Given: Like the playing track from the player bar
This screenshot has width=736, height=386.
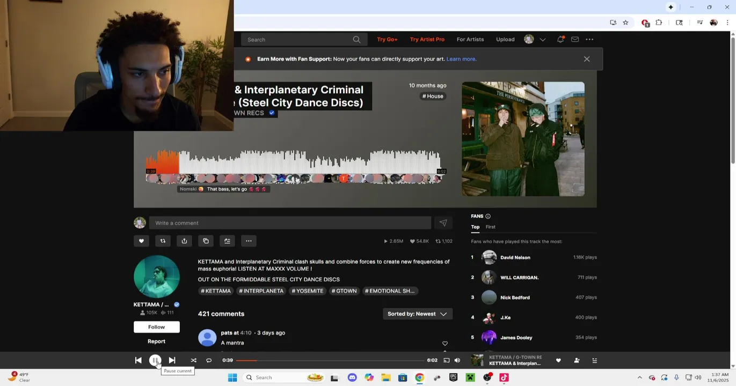Looking at the screenshot, I should [x=558, y=360].
